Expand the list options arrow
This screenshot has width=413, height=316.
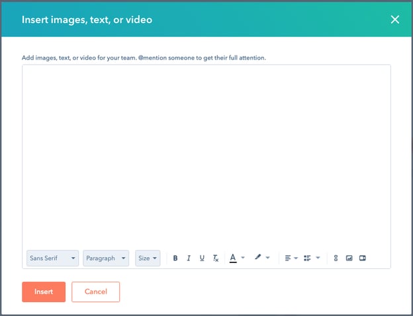point(318,258)
